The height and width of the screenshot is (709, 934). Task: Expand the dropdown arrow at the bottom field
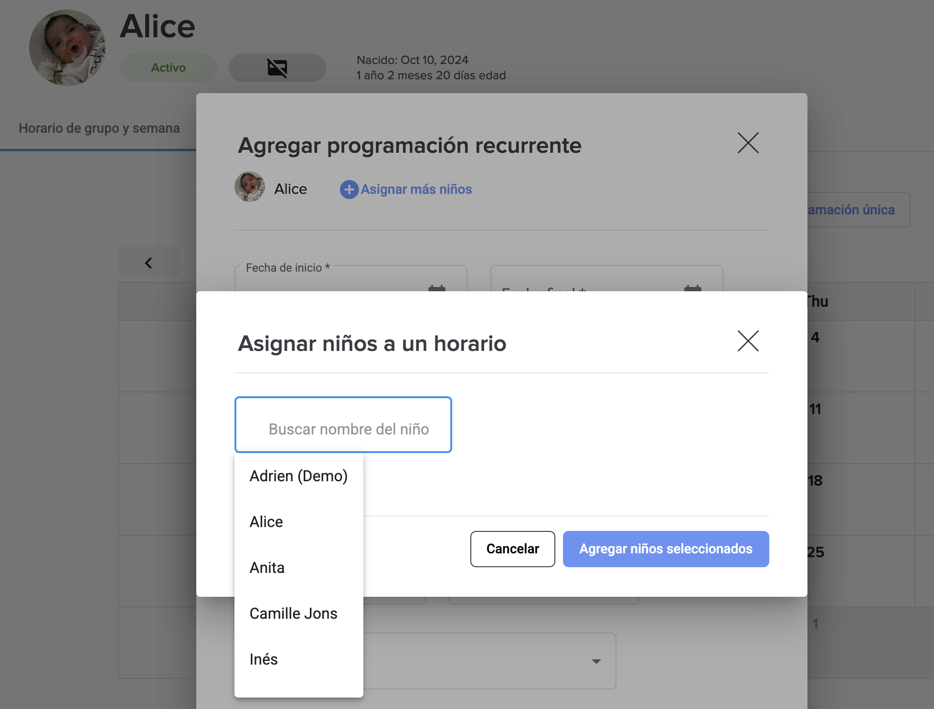pyautogui.click(x=596, y=661)
